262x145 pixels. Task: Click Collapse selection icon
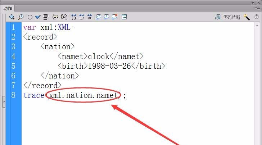82,17
